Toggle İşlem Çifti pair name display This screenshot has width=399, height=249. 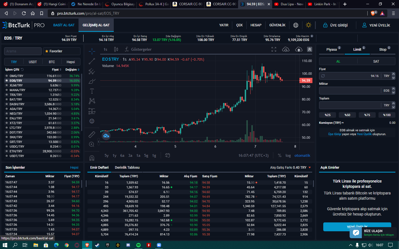[x=22, y=70]
